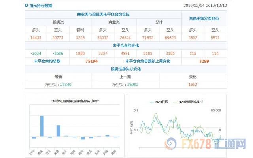Click the 投机性净头寸变化 section header
253x158 pixels.
click(x=126, y=69)
